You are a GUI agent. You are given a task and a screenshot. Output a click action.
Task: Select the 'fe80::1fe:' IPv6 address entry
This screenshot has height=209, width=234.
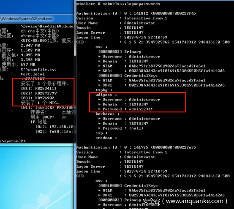[x=54, y=131]
